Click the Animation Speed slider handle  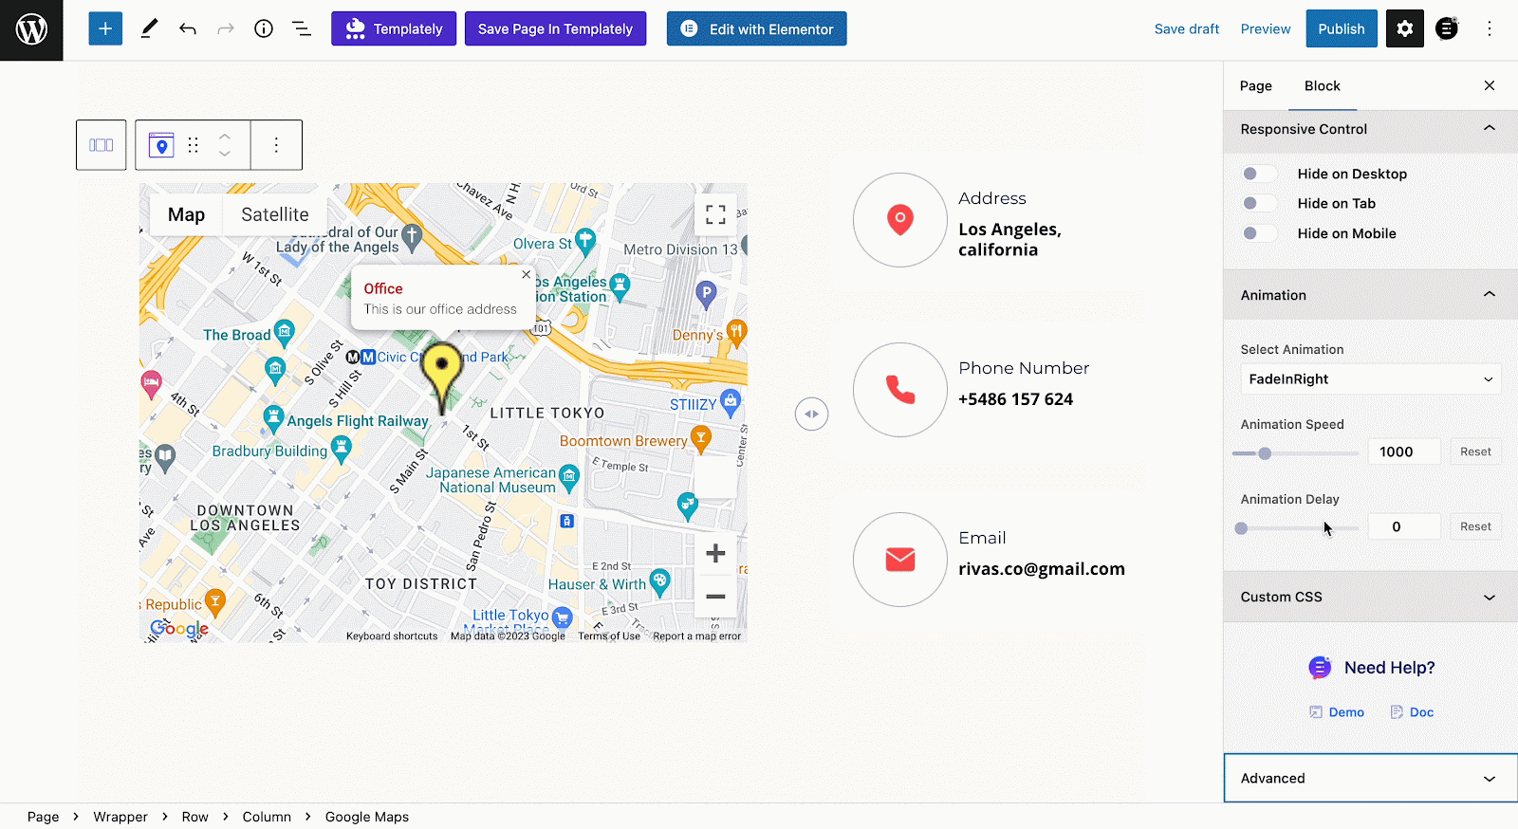pyautogui.click(x=1265, y=453)
